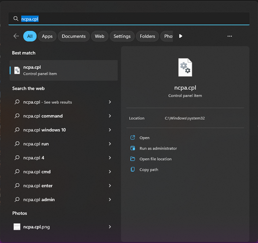Image resolution: width=258 pixels, height=243 pixels.
Task: Open the three-dots more options menu
Action: [x=229, y=36]
